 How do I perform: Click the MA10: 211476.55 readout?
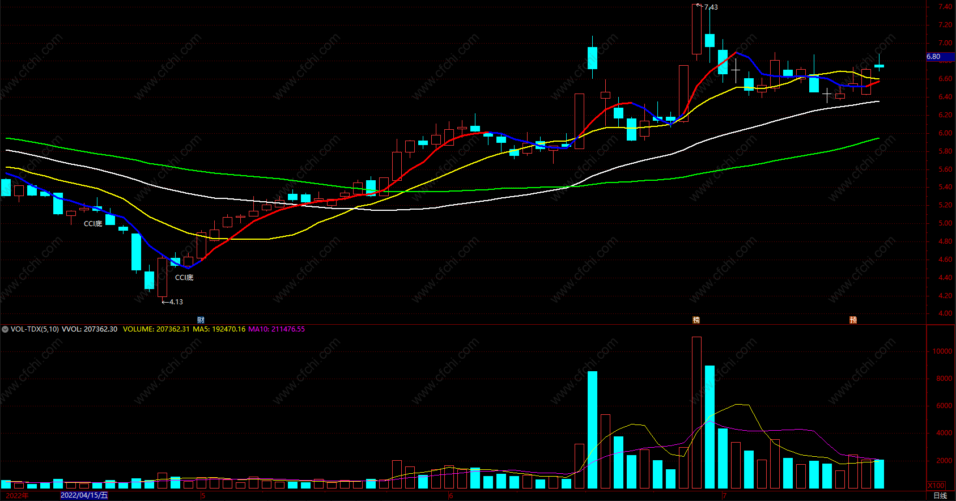[277, 329]
